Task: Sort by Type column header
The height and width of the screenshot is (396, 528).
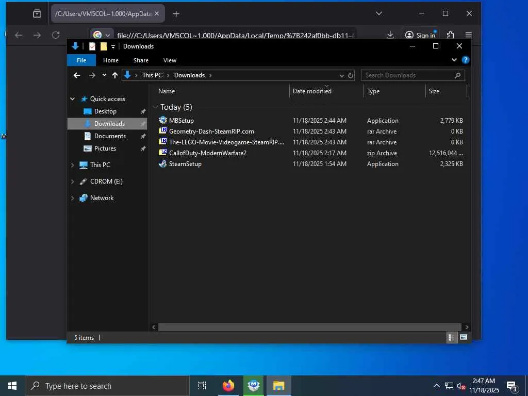Action: [373, 91]
